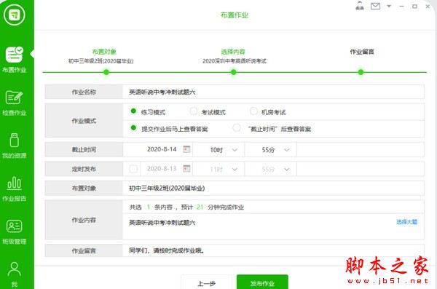Open 选择大题 link
Viewport: 437px width, 289px height.
pyautogui.click(x=407, y=222)
